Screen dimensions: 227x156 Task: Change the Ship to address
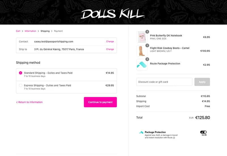tap(110, 49)
